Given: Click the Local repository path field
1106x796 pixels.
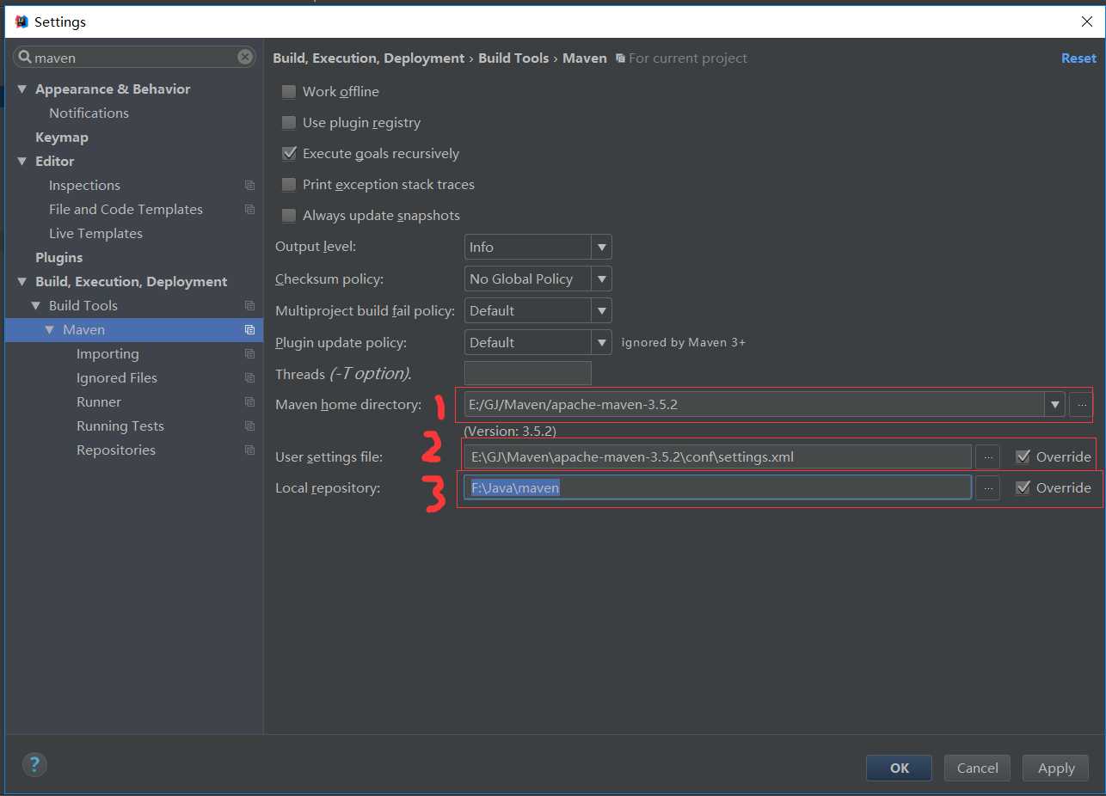Looking at the screenshot, I should click(717, 487).
